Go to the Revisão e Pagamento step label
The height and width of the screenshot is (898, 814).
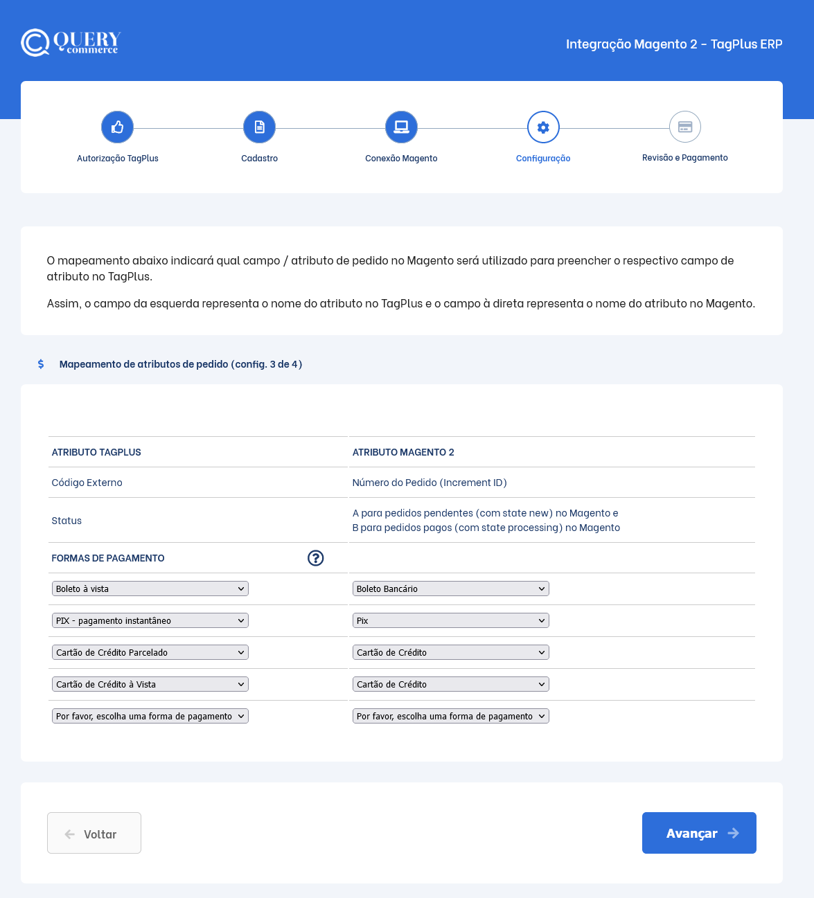pyautogui.click(x=685, y=158)
